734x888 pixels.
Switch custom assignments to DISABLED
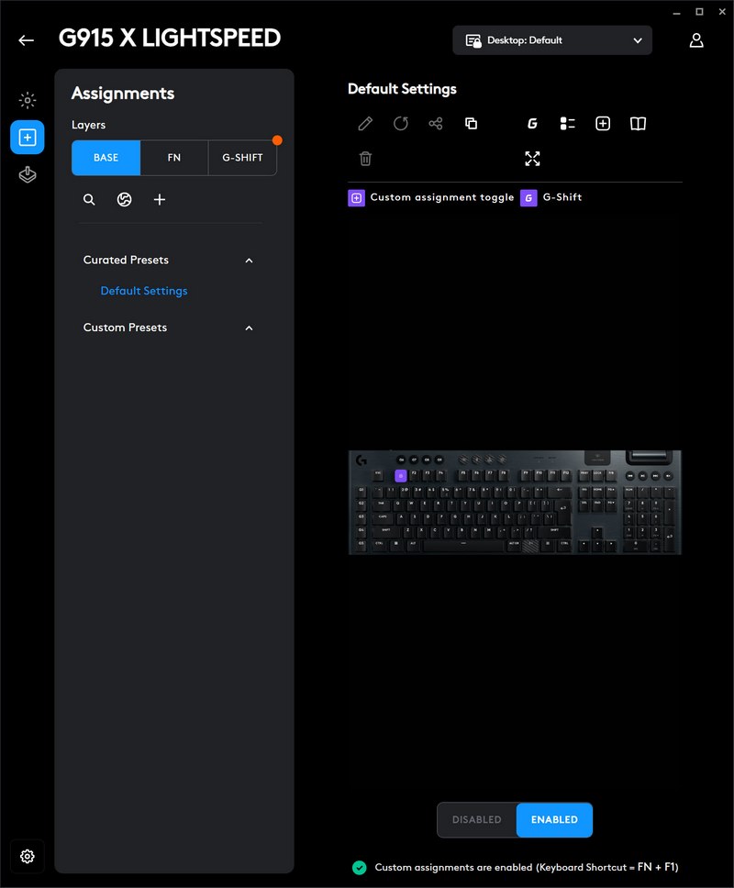point(477,819)
